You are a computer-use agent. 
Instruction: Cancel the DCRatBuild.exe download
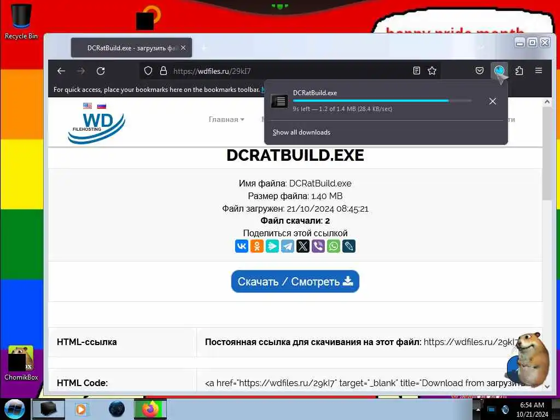[x=493, y=101]
